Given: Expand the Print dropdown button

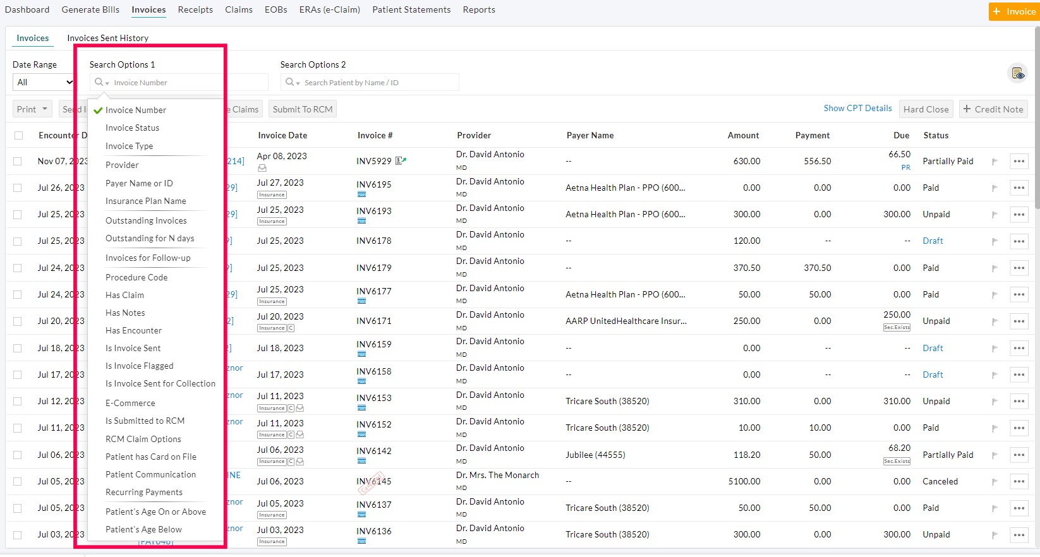Looking at the screenshot, I should [32, 109].
